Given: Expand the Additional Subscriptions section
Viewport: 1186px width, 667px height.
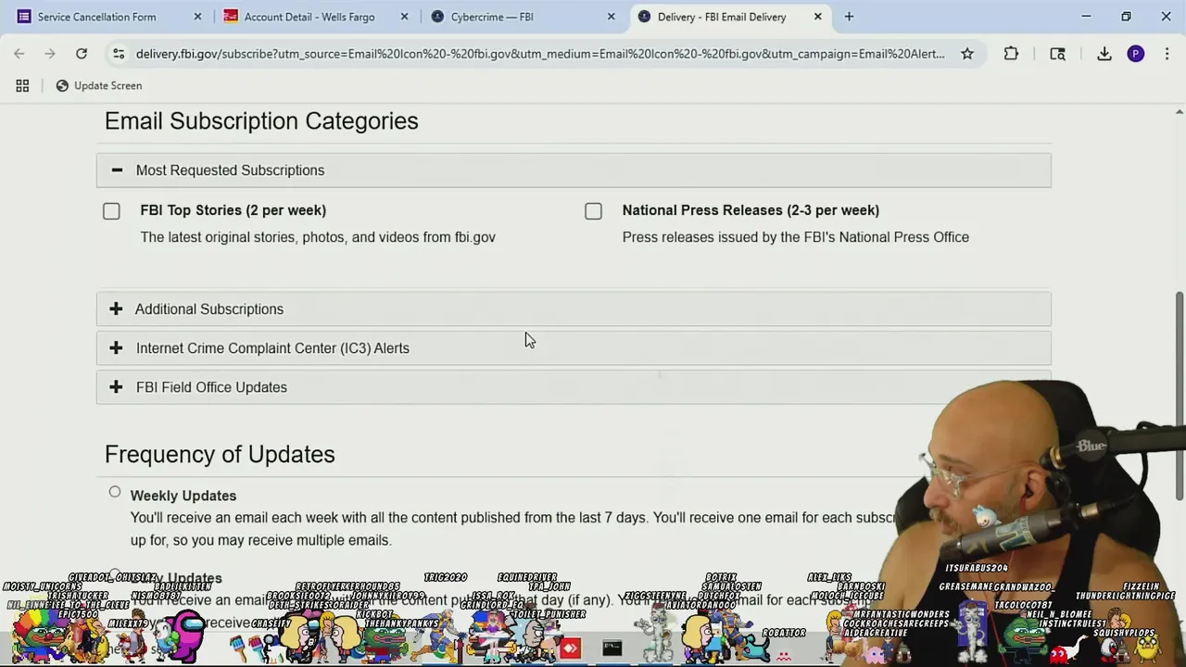Looking at the screenshot, I should click(x=574, y=309).
